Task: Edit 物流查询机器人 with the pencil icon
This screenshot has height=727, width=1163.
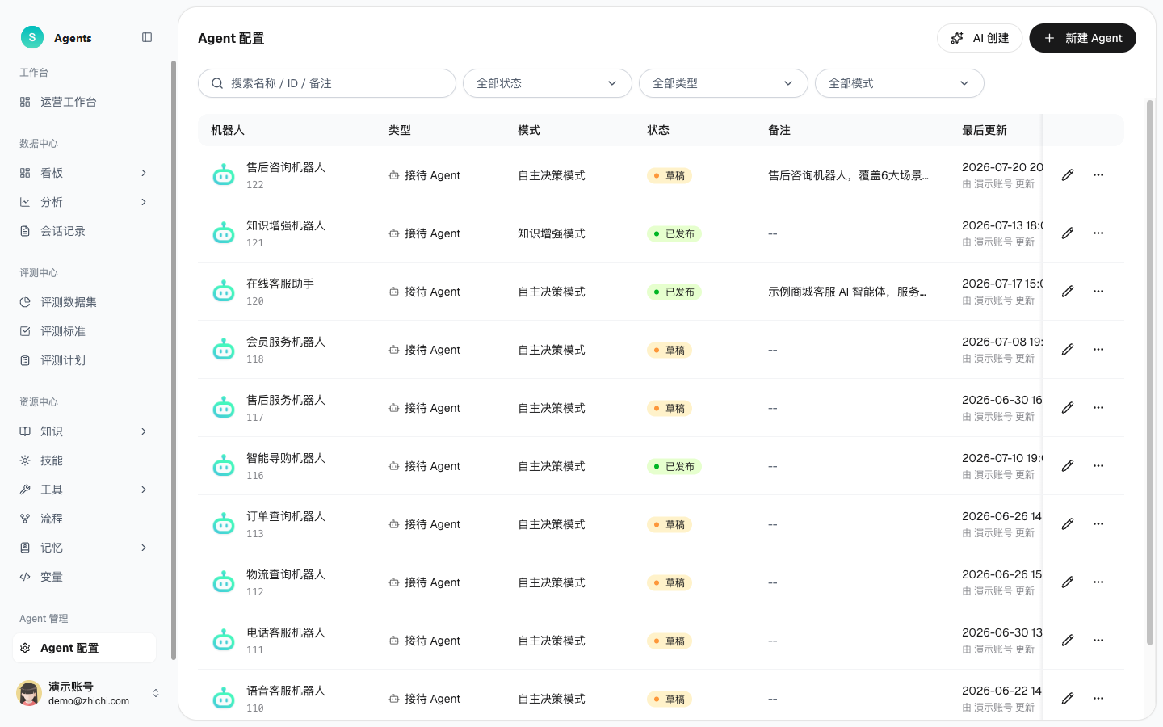Action: [x=1068, y=582]
